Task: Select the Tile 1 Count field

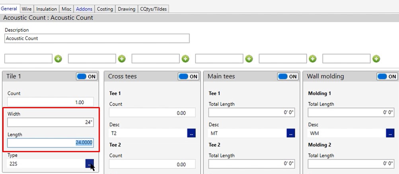Action: (x=51, y=102)
